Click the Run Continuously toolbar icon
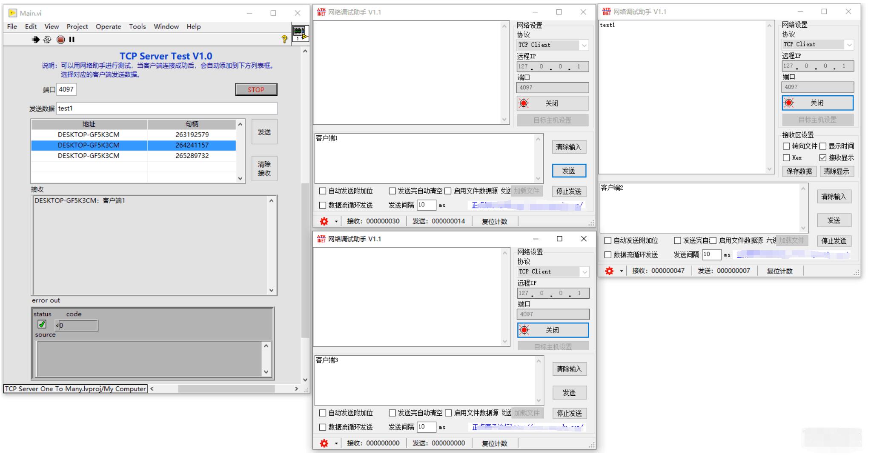The image size is (871, 457). tap(47, 40)
